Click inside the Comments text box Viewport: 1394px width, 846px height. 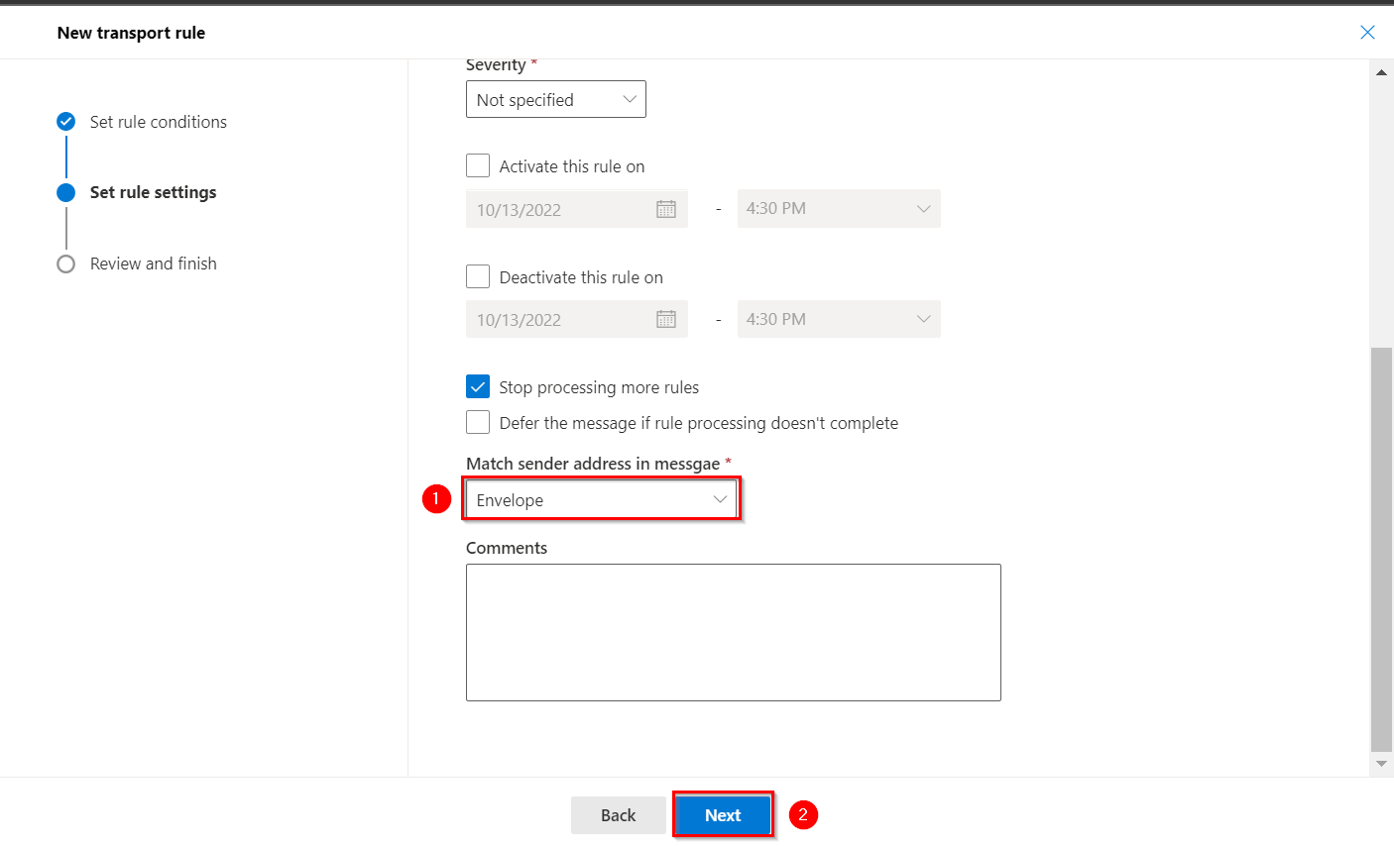click(733, 632)
